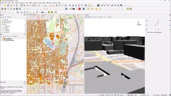The image size is (171, 96).
Task: Open the Plugins menu
Action: pos(22,3)
